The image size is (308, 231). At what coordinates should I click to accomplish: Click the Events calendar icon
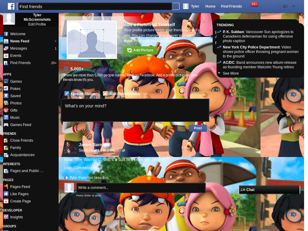(x=6, y=56)
